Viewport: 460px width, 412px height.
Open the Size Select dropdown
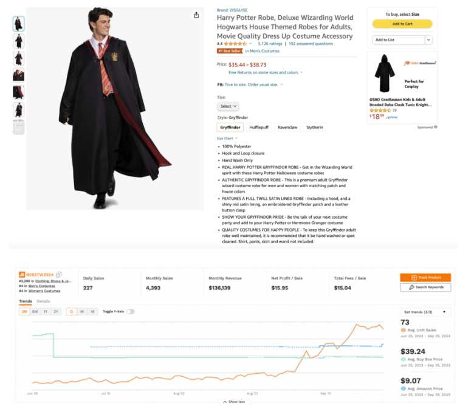(x=228, y=106)
